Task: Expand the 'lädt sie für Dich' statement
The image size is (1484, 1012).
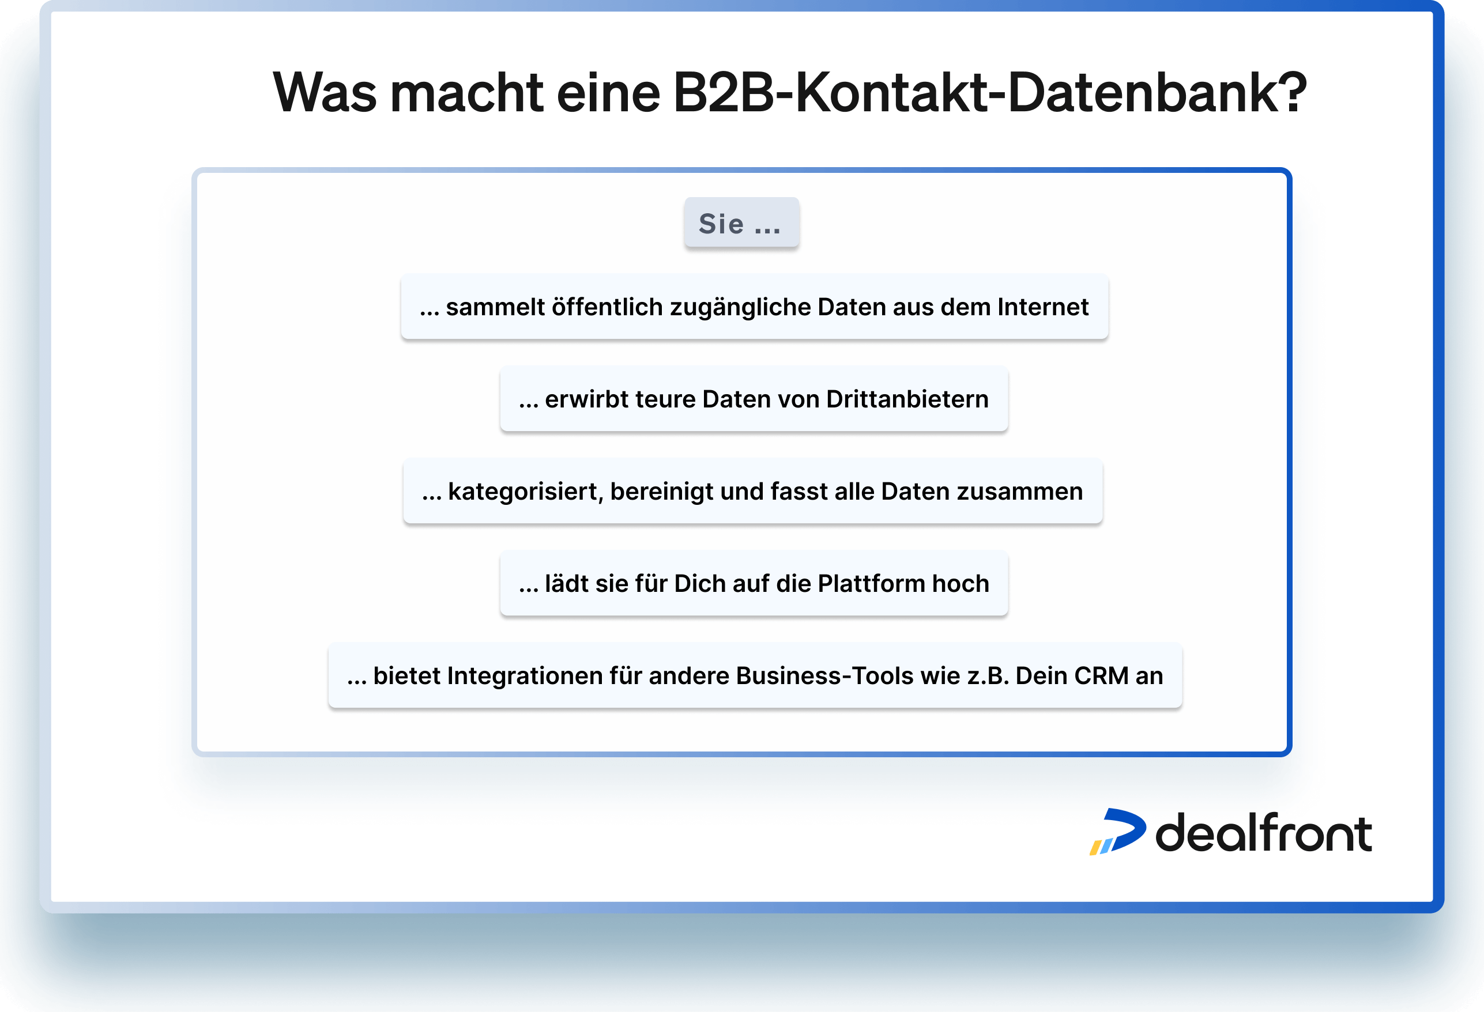Action: click(x=754, y=583)
